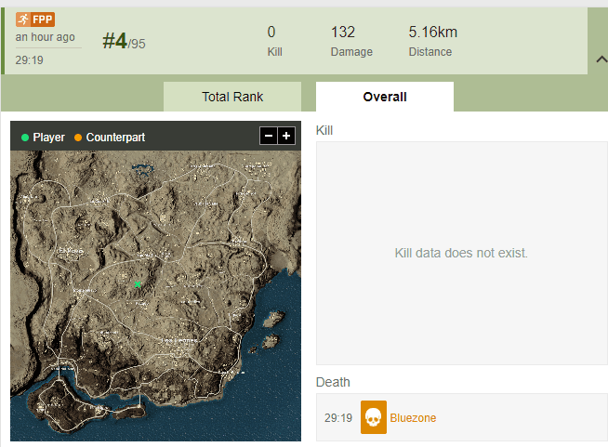Screen dimensions: 608x447
Task: Click the 132 damage value
Action: click(x=343, y=33)
